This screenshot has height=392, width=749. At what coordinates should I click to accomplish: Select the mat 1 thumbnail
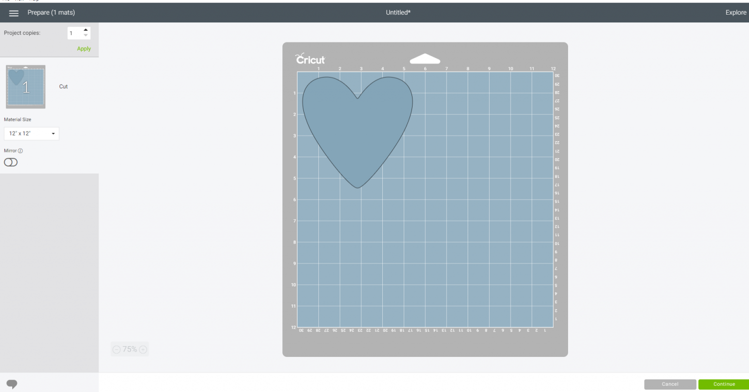coord(25,87)
